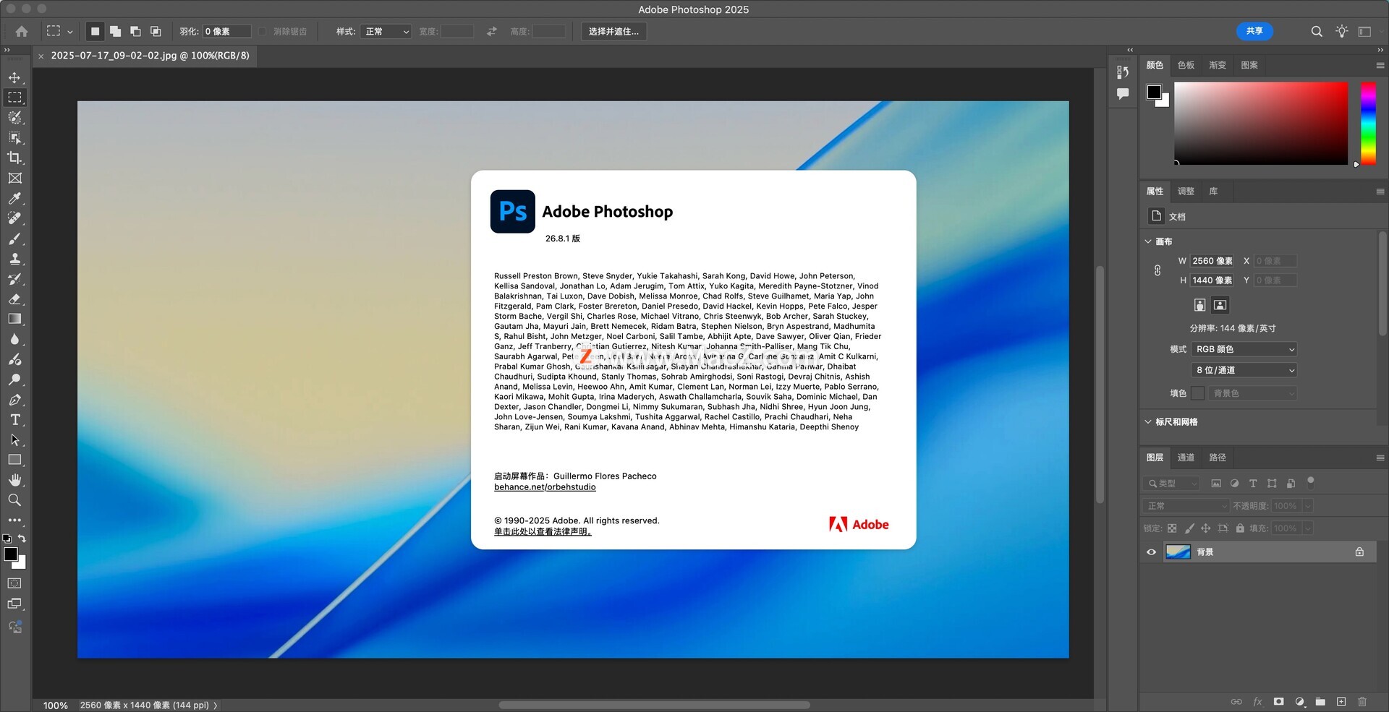Select the Object Selection tool

(14, 137)
